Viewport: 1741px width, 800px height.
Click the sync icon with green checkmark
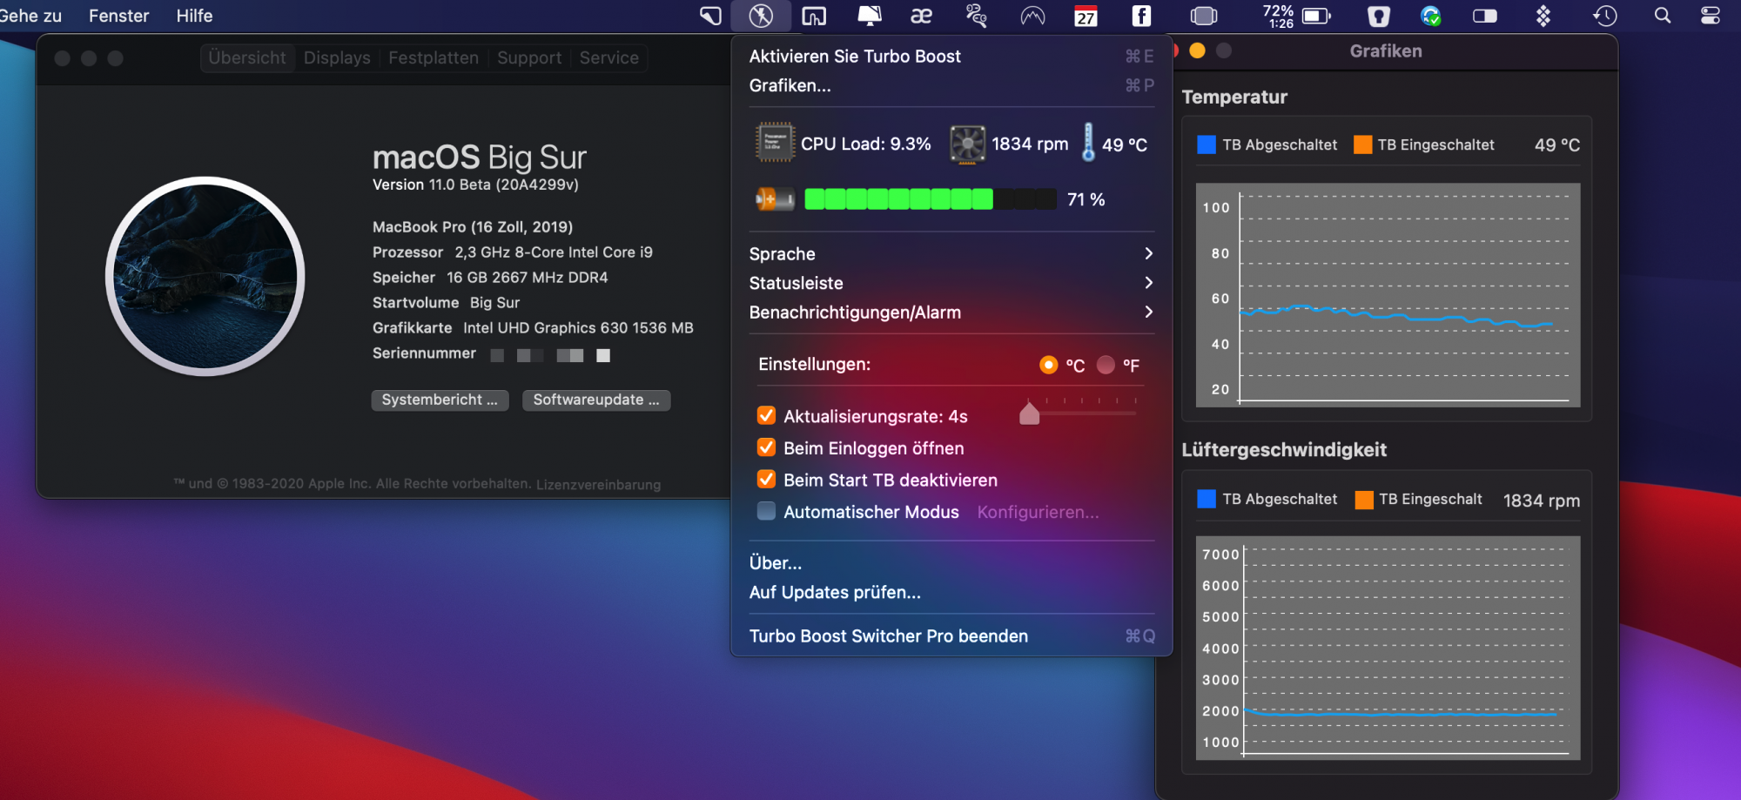tap(1430, 16)
